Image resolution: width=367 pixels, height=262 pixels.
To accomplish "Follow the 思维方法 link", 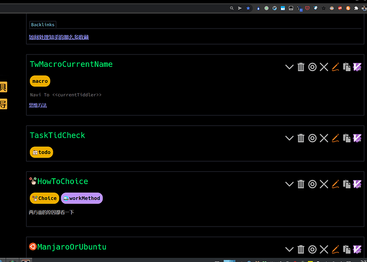I will point(38,105).
